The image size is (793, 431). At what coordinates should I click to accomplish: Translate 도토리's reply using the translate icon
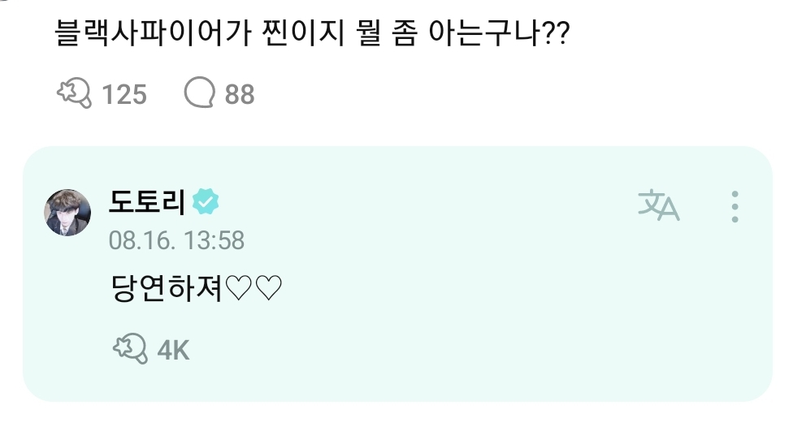pyautogui.click(x=658, y=205)
